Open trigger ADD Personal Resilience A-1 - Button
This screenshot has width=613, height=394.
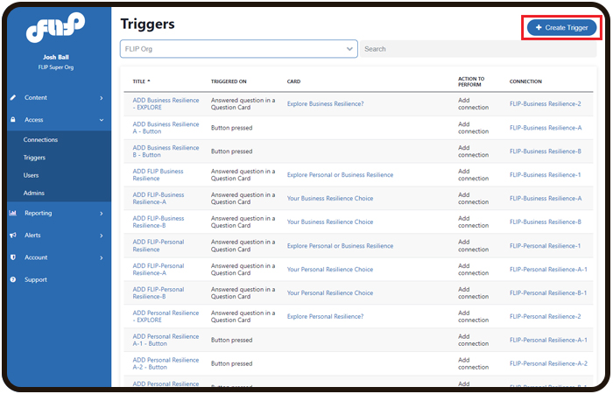click(x=166, y=340)
